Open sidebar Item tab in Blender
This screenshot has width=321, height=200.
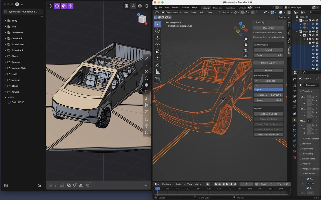tap(289, 24)
